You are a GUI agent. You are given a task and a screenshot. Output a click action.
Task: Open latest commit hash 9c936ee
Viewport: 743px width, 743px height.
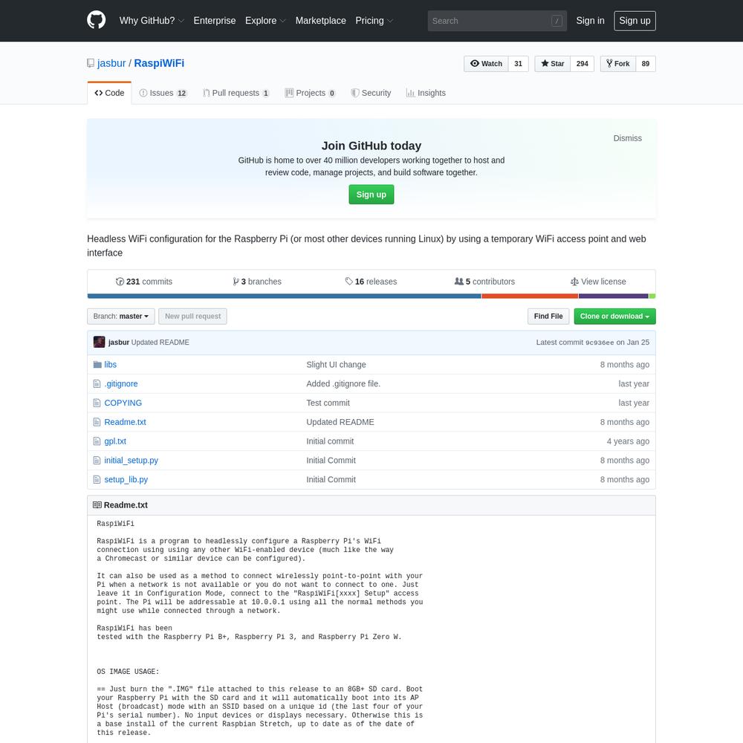click(600, 343)
